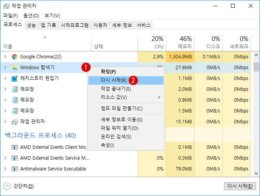Choose 다시 시작(R) in context menu
The image size is (260, 196).
(x=126, y=80)
